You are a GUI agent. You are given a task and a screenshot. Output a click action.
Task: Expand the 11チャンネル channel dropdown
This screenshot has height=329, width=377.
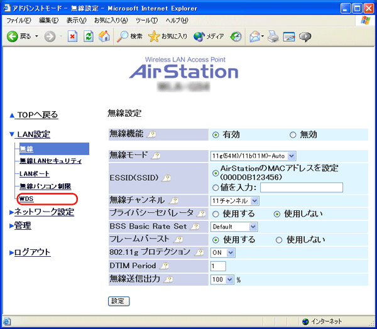click(x=234, y=200)
